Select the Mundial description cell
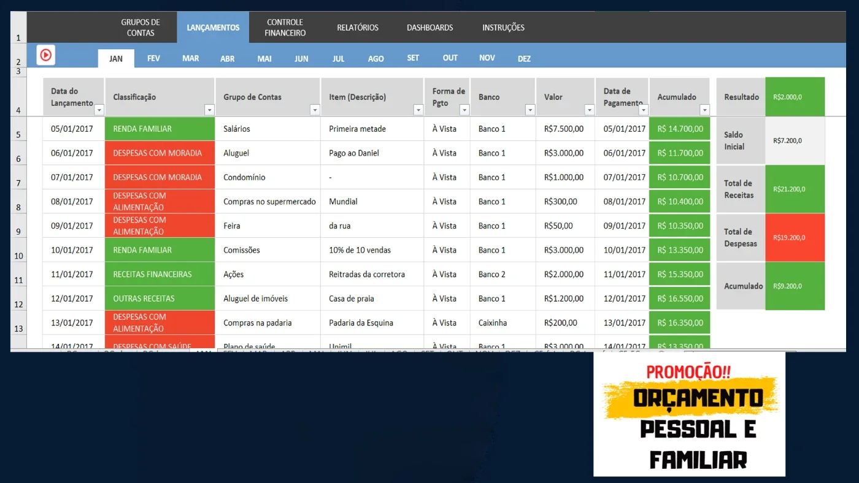859x483 pixels. (372, 202)
